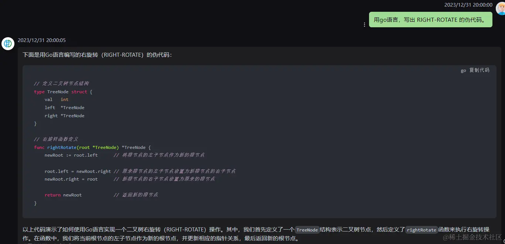Click the newRoot := root.left assignment line

[x=71, y=155]
